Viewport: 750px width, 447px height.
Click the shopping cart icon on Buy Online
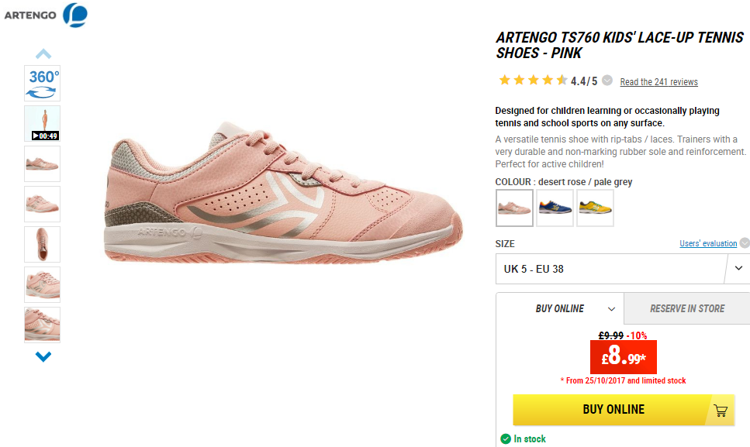coord(721,411)
